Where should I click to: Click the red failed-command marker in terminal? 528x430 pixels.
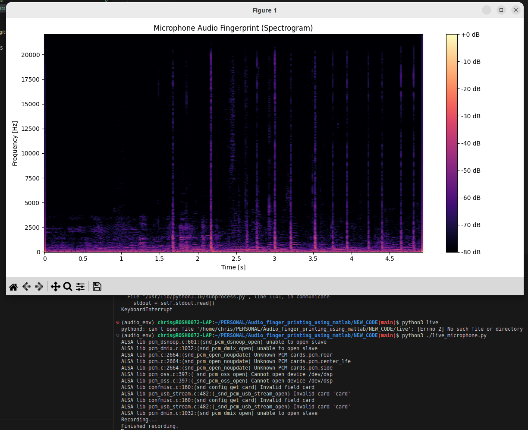point(118,322)
